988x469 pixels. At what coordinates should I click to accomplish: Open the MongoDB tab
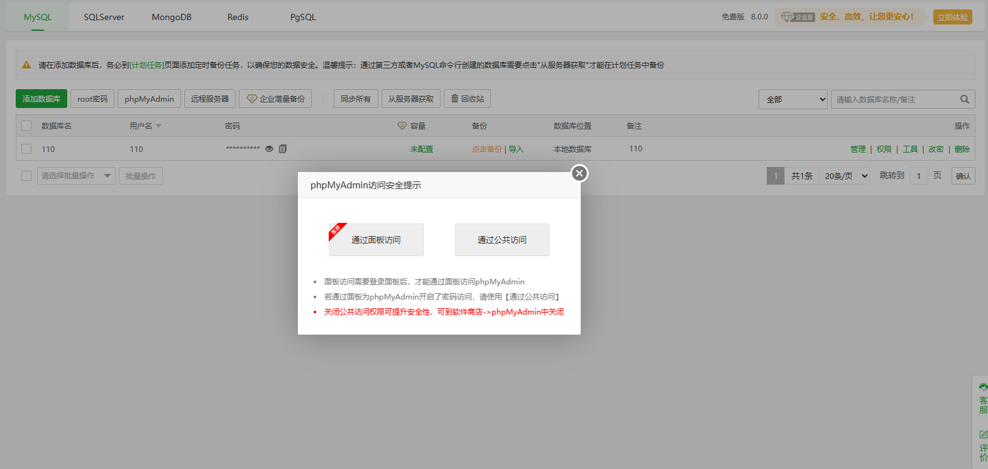pyautogui.click(x=172, y=17)
